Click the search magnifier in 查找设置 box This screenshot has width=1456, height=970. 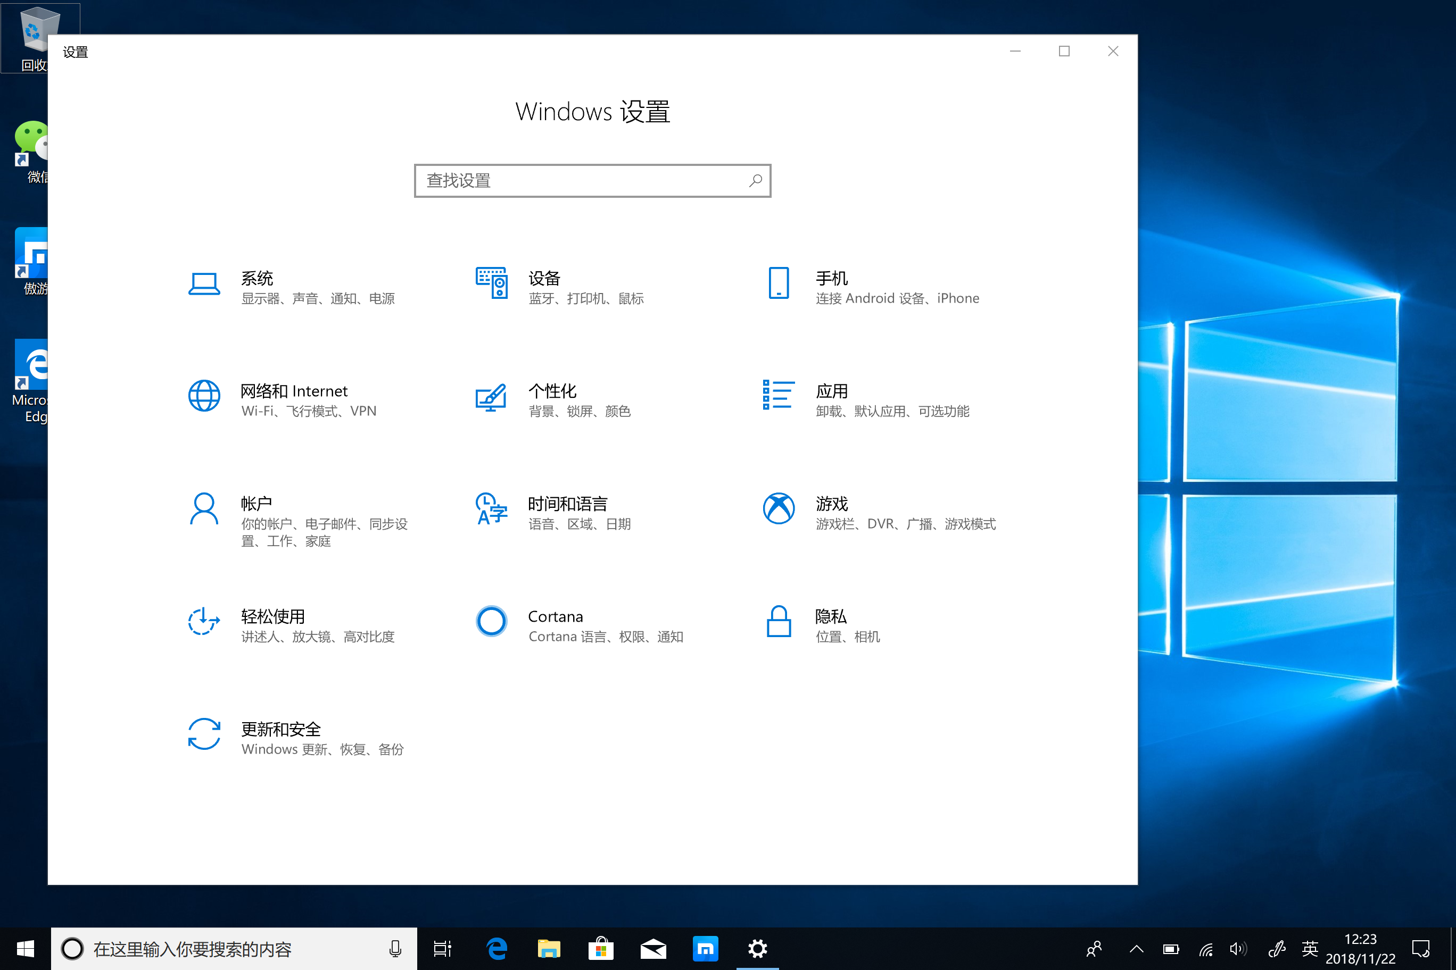[755, 181]
